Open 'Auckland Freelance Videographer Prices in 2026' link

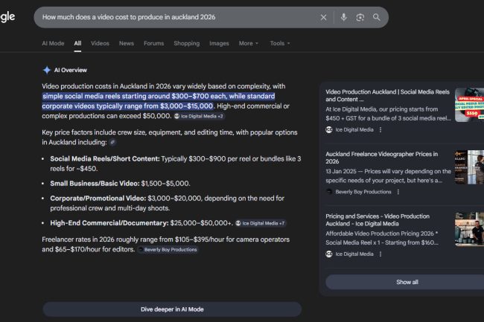(381, 158)
